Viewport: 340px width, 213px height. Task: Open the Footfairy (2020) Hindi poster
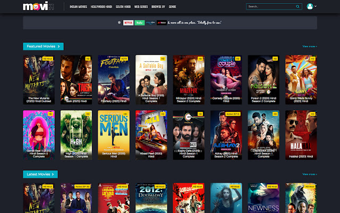(x=114, y=80)
